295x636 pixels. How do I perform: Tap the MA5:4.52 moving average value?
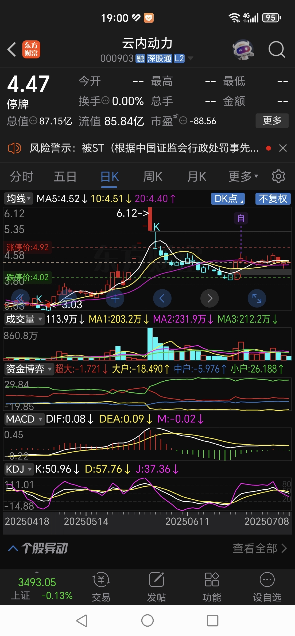62,199
